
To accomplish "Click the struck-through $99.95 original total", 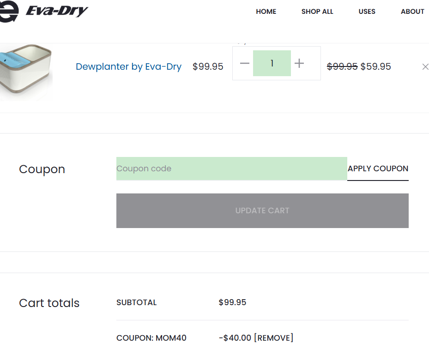I will 342,66.
